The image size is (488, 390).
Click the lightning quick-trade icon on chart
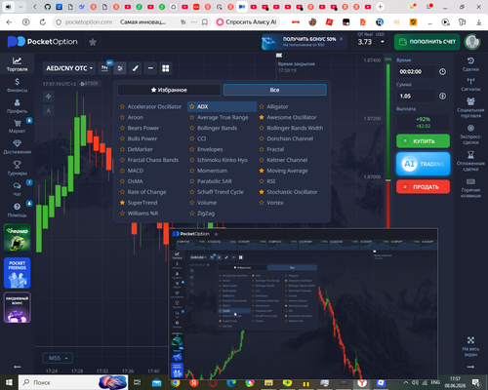point(49,97)
